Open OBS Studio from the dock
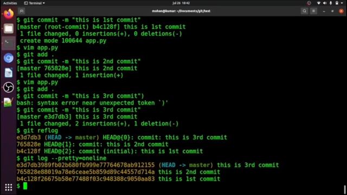347x195 pixels. (9, 87)
